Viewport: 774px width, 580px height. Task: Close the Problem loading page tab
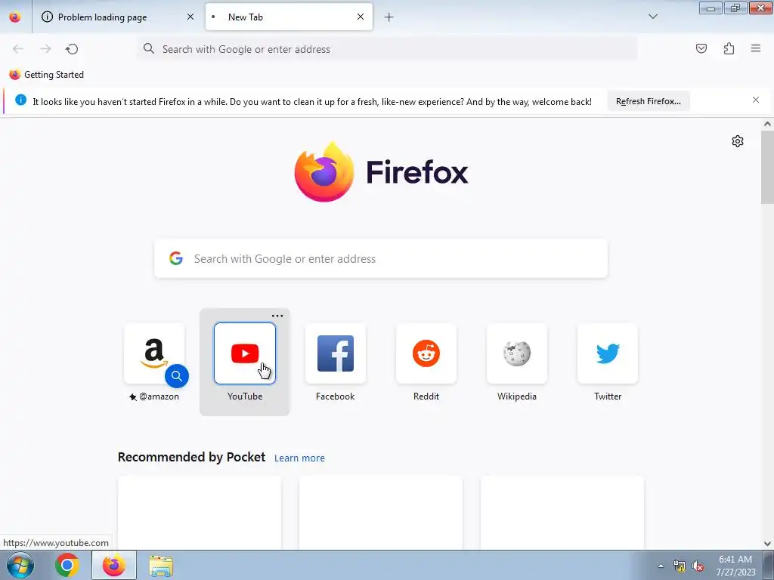[190, 17]
